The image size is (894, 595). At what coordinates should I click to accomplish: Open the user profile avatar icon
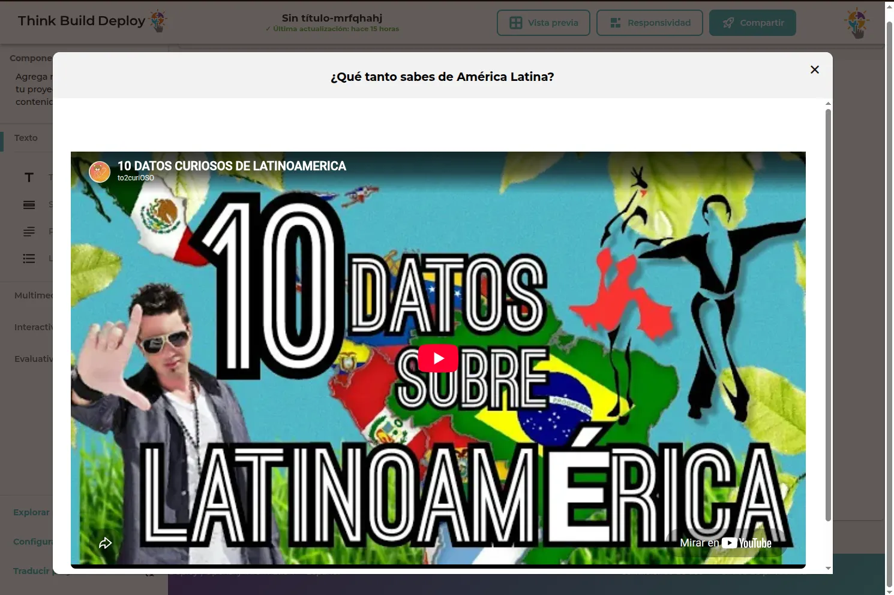pos(857,23)
